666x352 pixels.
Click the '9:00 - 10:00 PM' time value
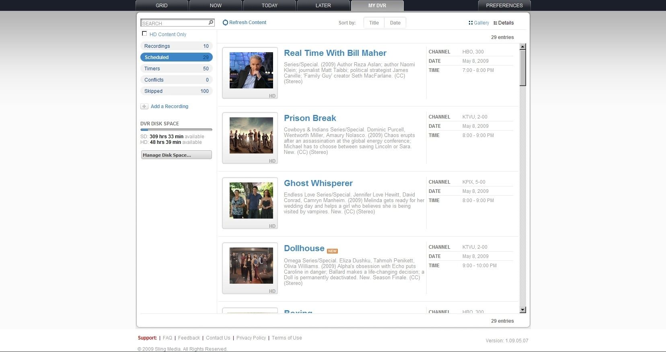(x=479, y=266)
